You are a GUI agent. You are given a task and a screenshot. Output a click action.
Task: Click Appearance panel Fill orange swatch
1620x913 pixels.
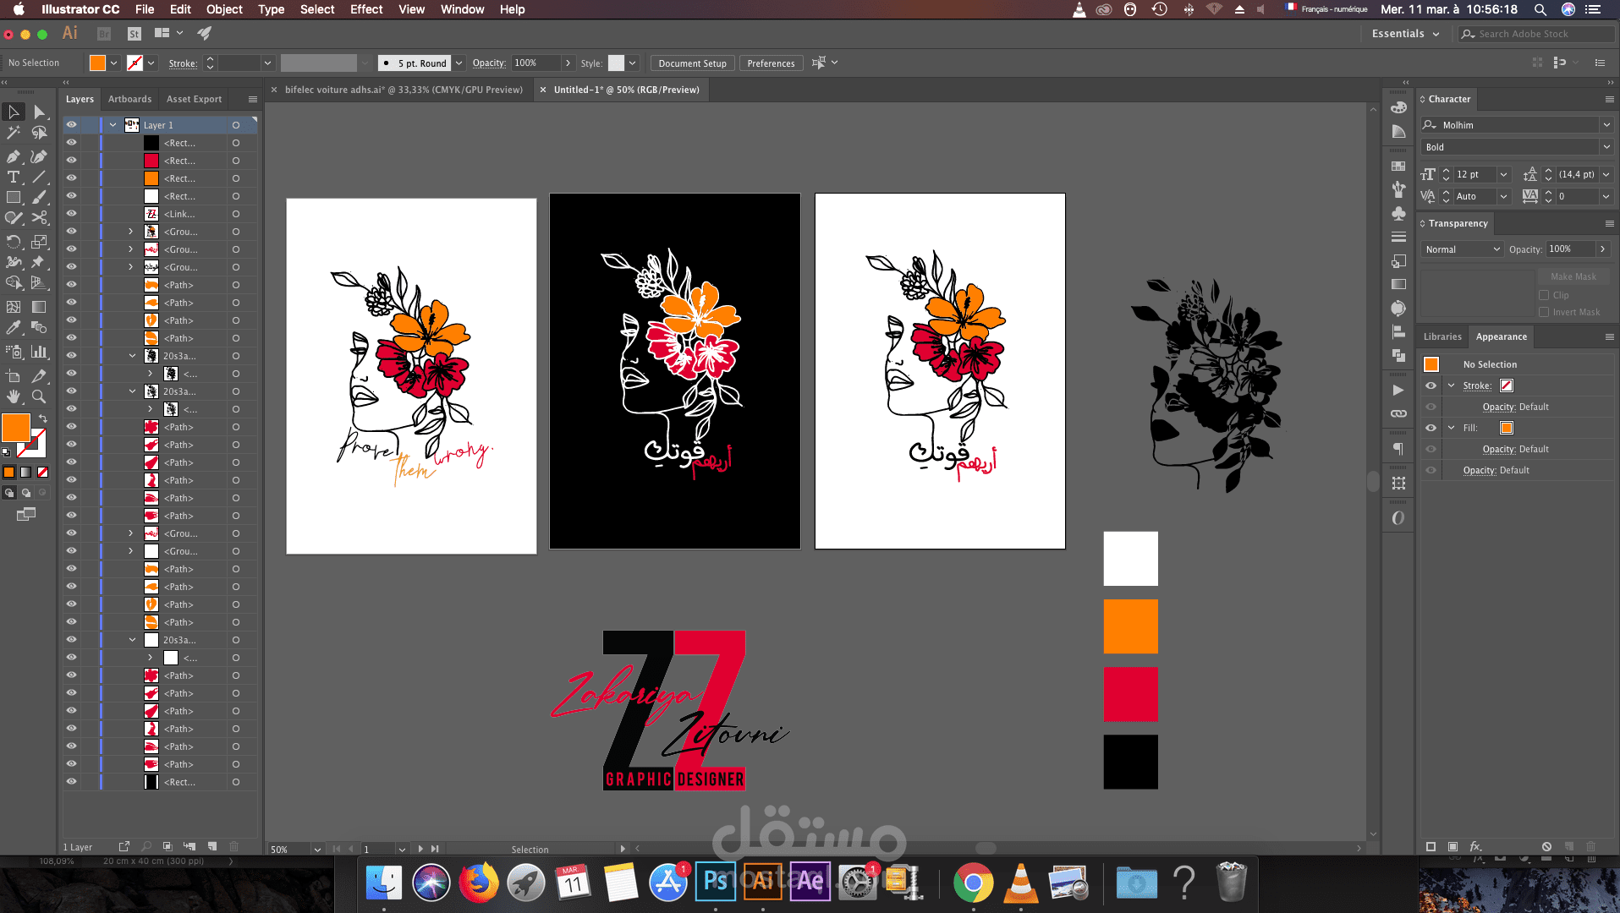1507,428
